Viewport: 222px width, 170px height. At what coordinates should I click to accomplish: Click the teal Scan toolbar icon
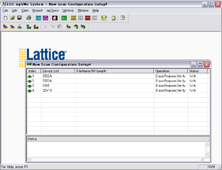click(x=39, y=18)
